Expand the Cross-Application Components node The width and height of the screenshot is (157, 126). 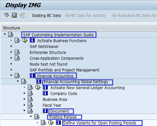pyautogui.click(x=11, y=58)
